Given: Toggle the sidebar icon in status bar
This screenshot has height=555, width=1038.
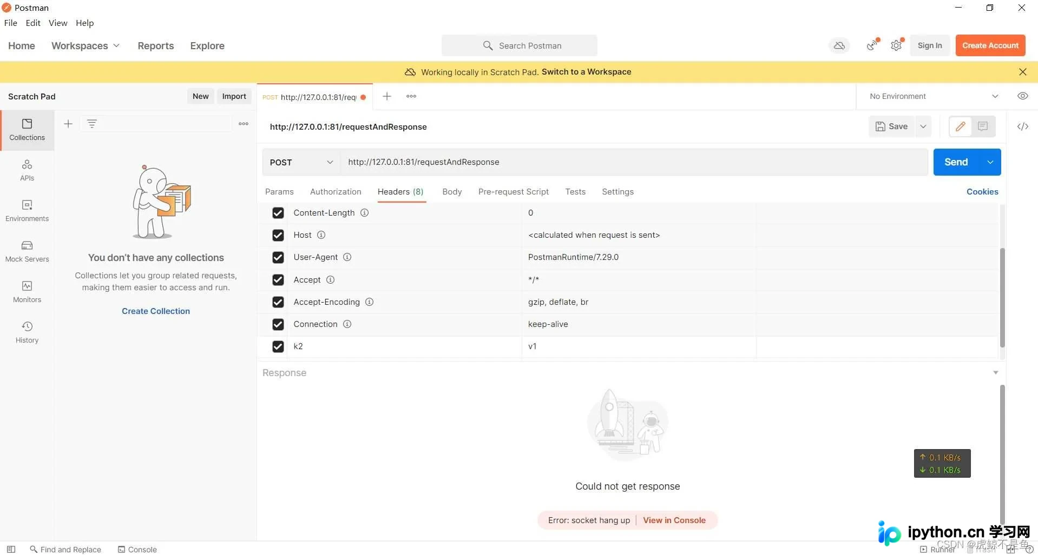Looking at the screenshot, I should point(11,549).
